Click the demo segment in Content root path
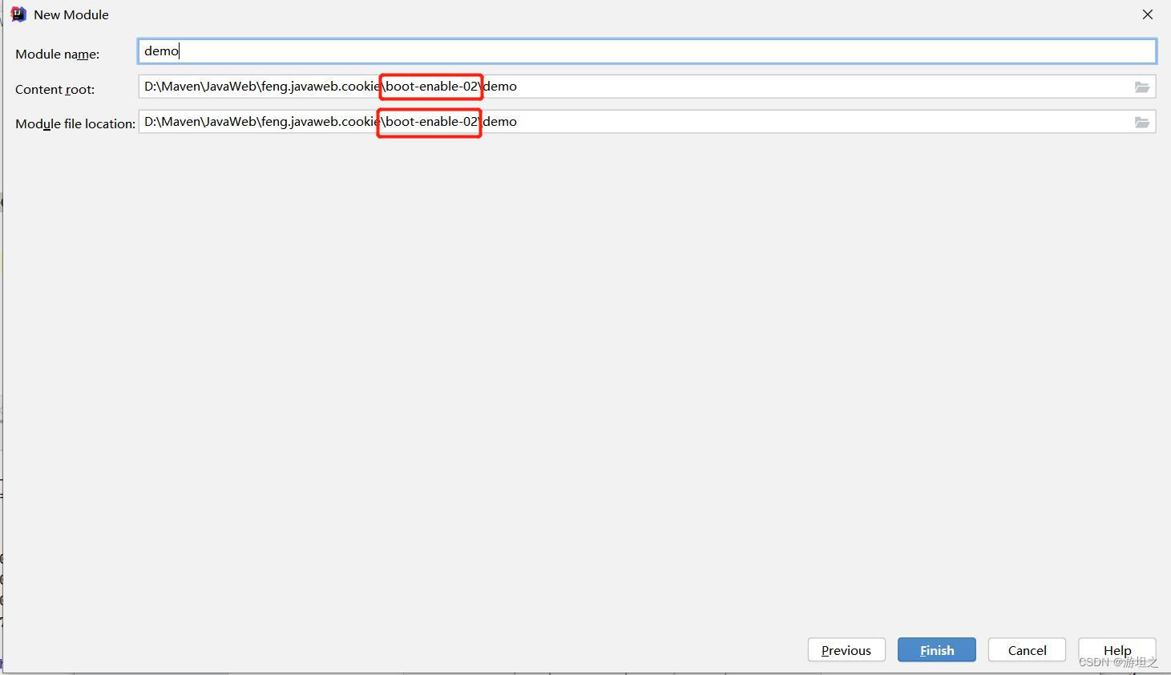This screenshot has width=1171, height=675. [500, 86]
